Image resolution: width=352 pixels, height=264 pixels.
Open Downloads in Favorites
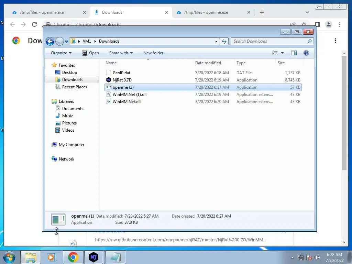(72, 80)
